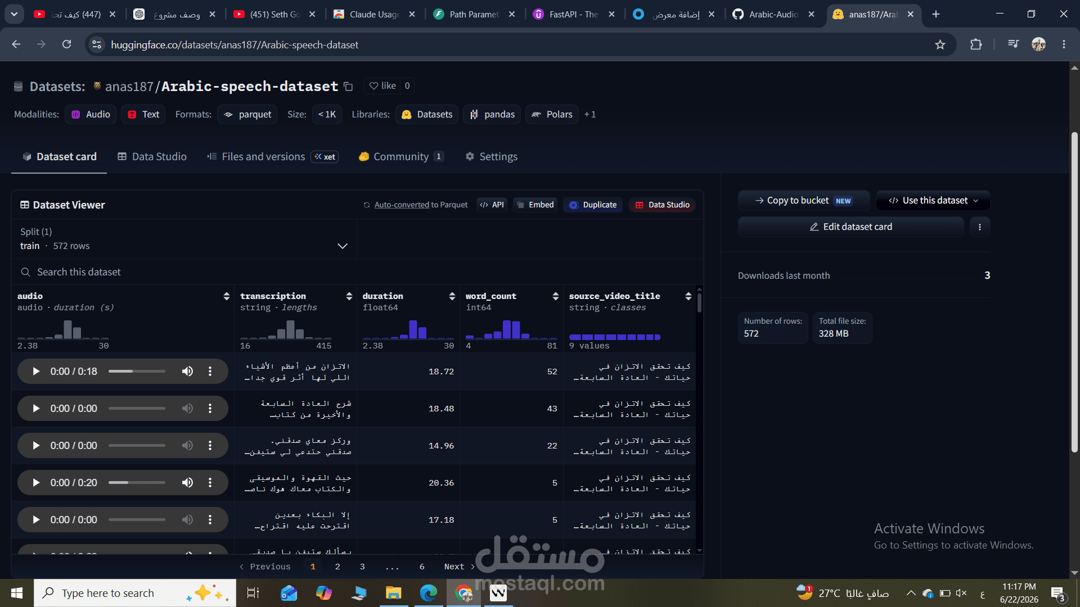Seek the audio progress bar in the 0:20 player
Viewport: 1080px width, 607px height.
(x=137, y=483)
